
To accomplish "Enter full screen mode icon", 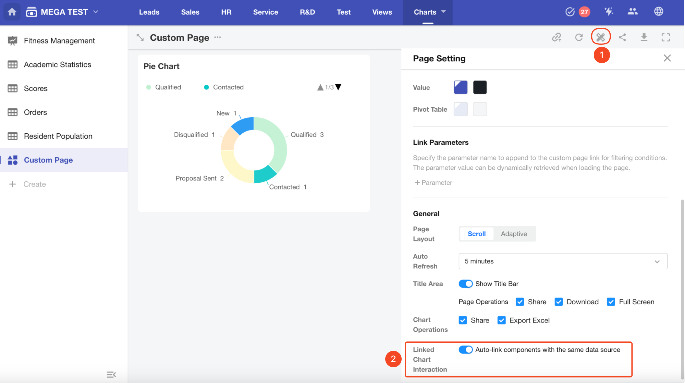I will tap(666, 37).
